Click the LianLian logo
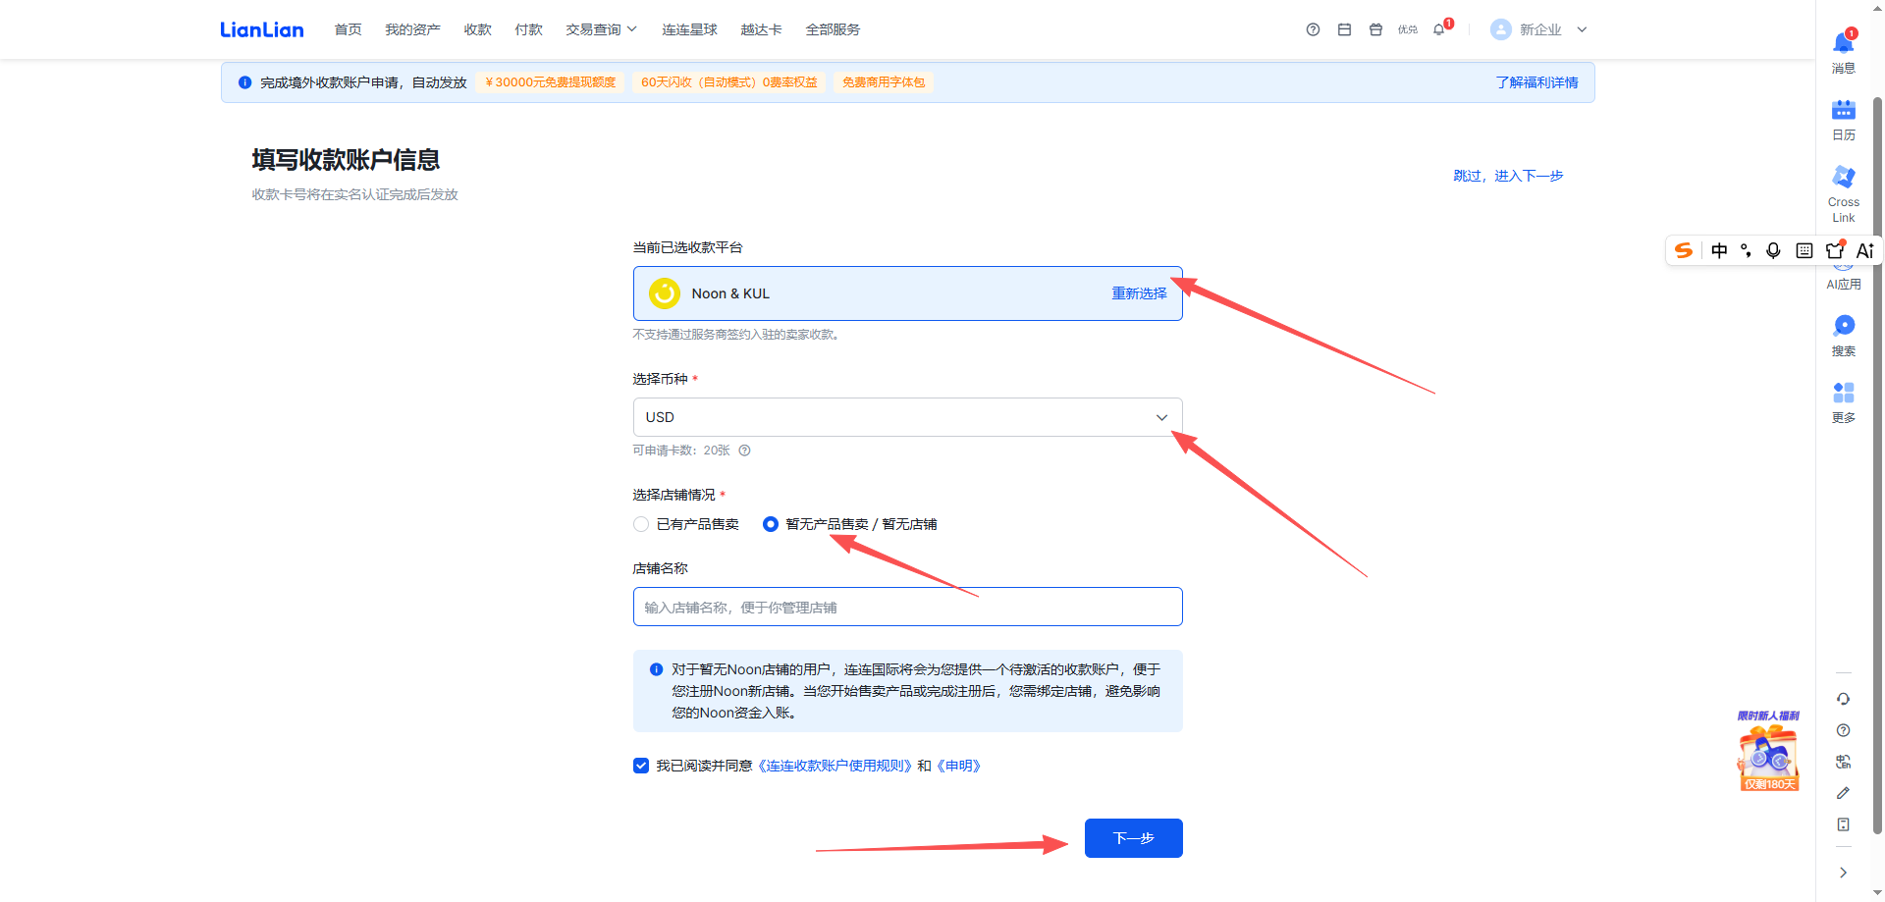 pos(262,29)
